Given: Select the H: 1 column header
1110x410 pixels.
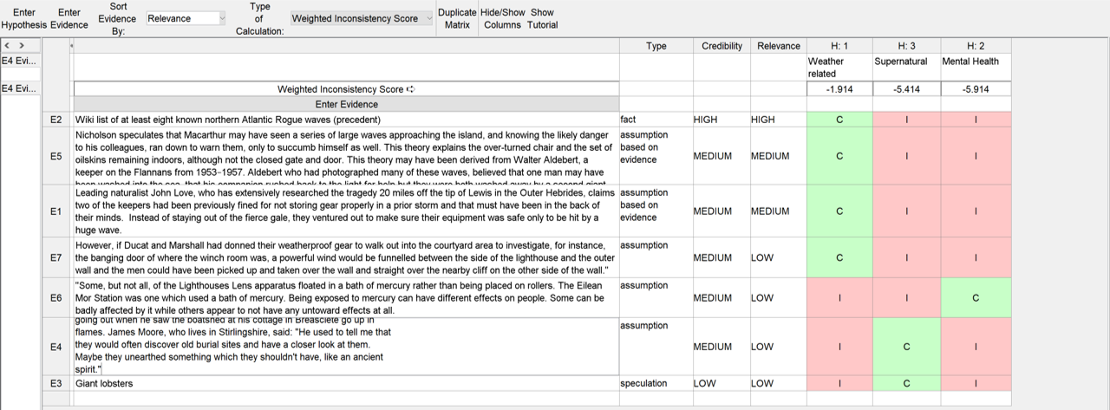Looking at the screenshot, I should tap(839, 46).
